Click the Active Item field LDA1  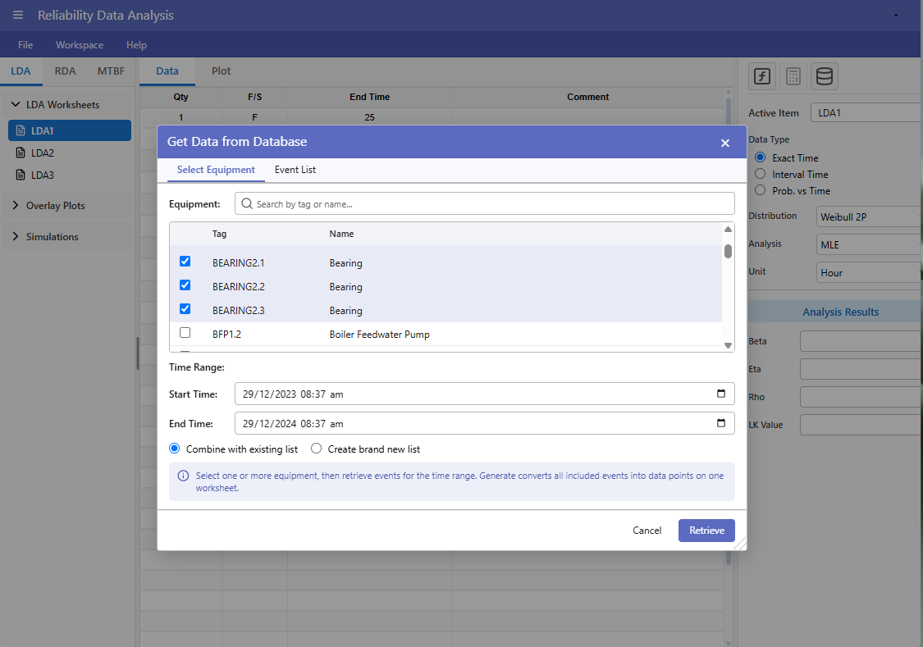click(866, 112)
